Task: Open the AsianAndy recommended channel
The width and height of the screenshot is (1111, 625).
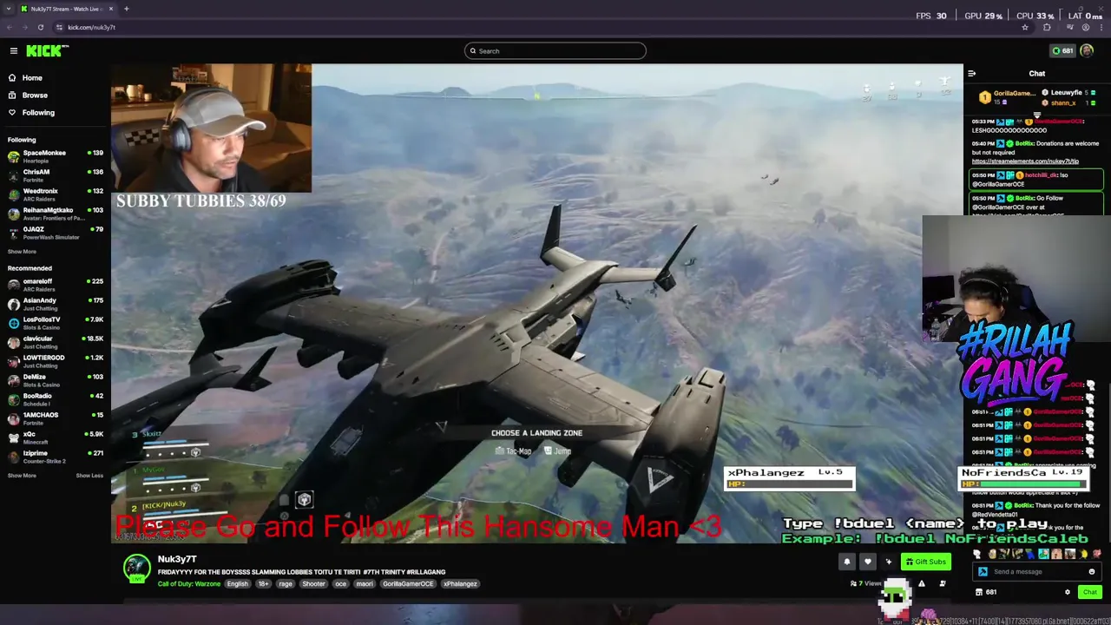Action: tap(55, 304)
